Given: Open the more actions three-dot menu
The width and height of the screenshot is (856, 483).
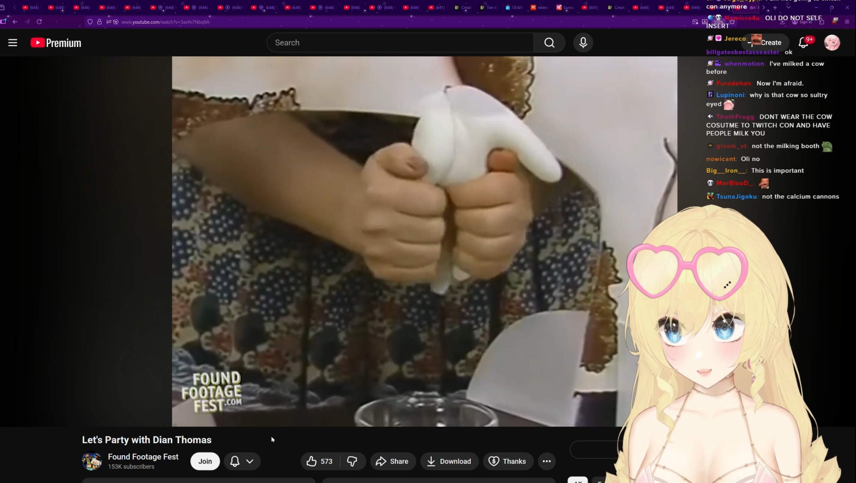Looking at the screenshot, I should [x=547, y=461].
